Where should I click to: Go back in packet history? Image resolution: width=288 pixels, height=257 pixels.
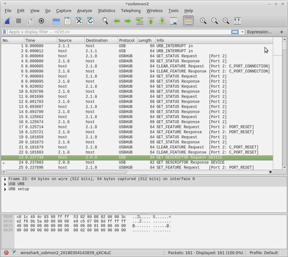coord(117,21)
